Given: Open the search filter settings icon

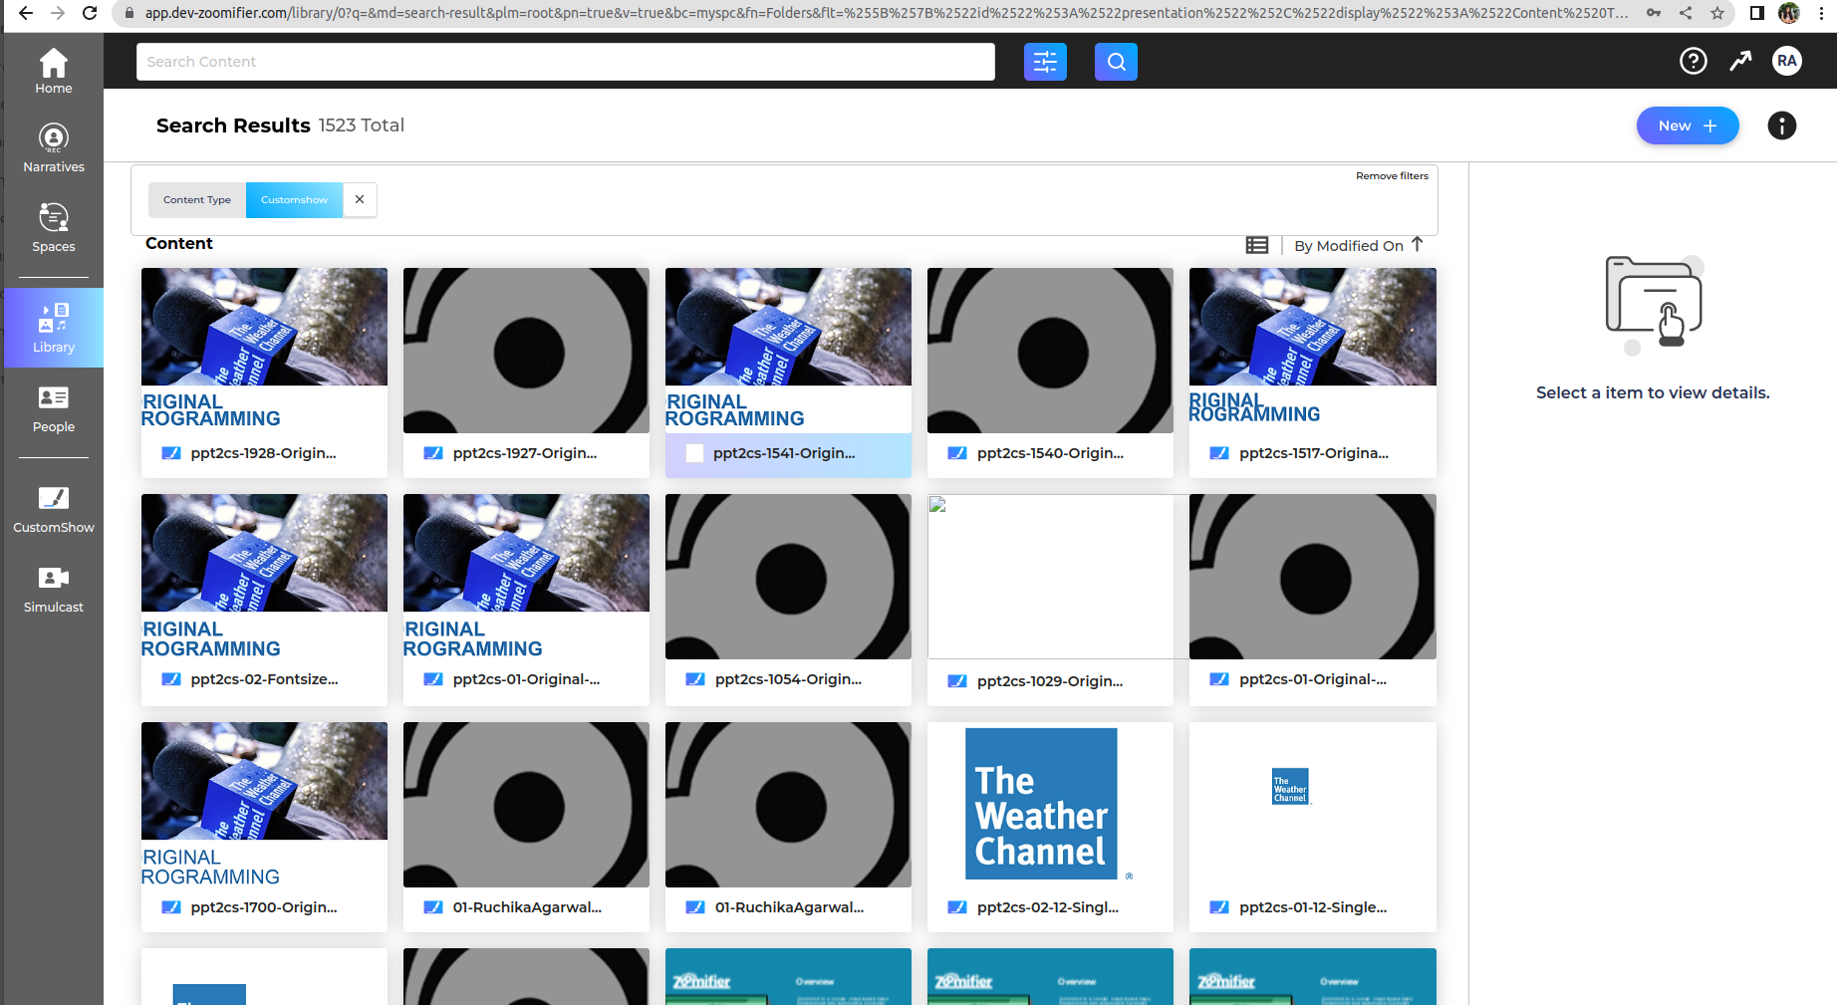Looking at the screenshot, I should coord(1045,62).
